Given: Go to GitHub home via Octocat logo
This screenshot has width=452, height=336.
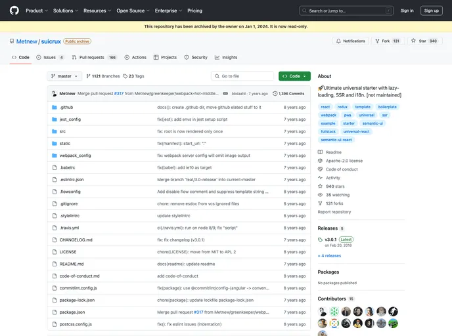Looking at the screenshot, I should tap(14, 10).
